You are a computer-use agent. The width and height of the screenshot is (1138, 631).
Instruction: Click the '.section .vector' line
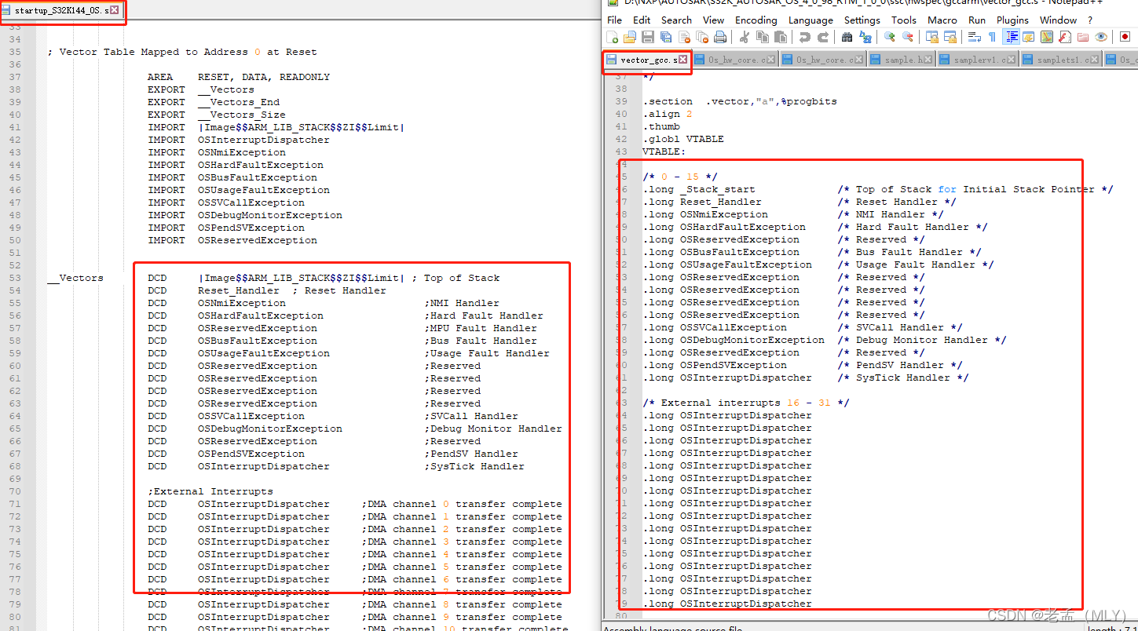[x=740, y=101]
